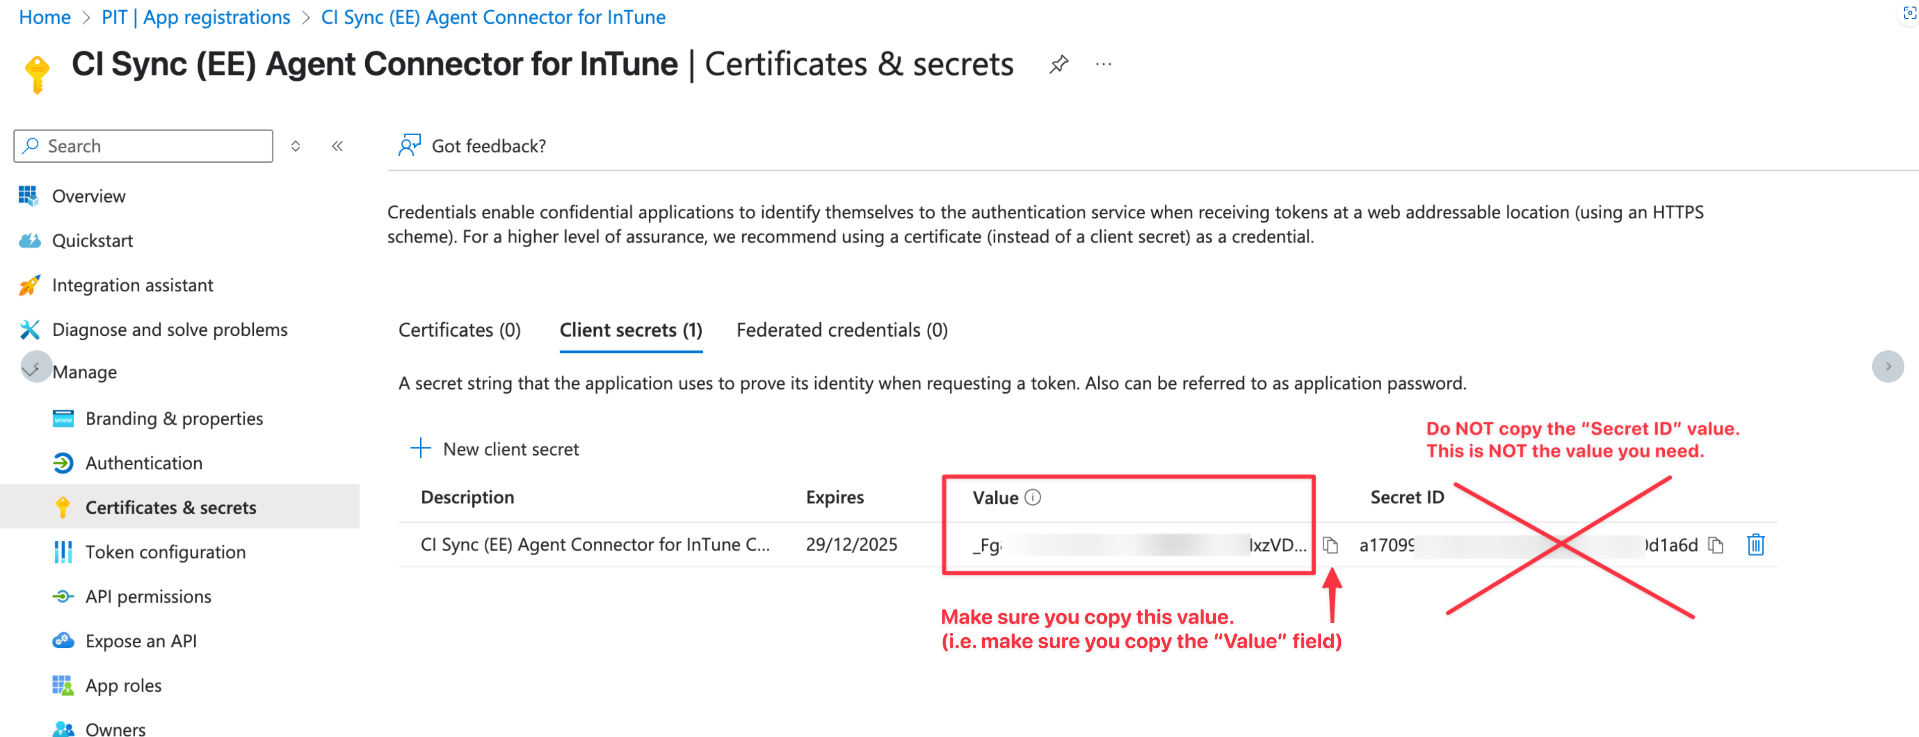Open the more options ellipsis menu

click(x=1103, y=65)
